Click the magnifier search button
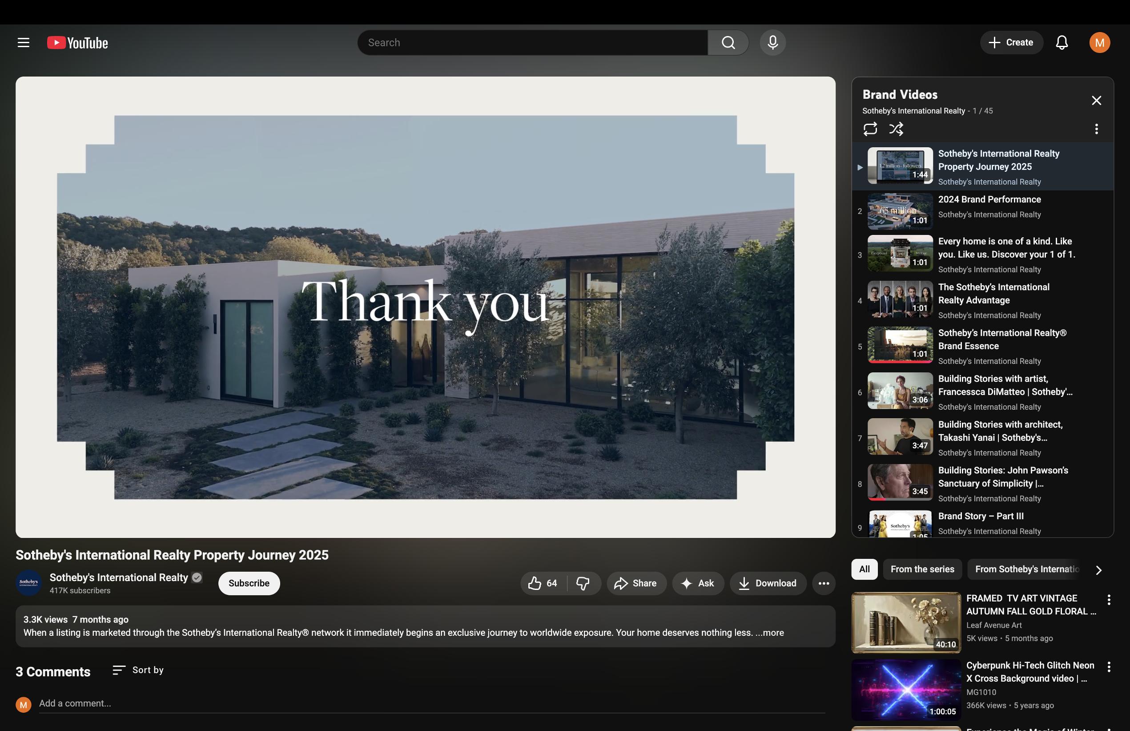This screenshot has width=1130, height=731. click(x=728, y=43)
